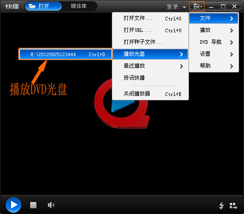Expand the dropdown arrow next to 登录
244x214 pixels.
(184, 7)
